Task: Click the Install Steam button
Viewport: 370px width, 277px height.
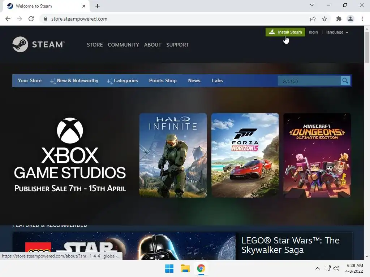Action: click(285, 32)
